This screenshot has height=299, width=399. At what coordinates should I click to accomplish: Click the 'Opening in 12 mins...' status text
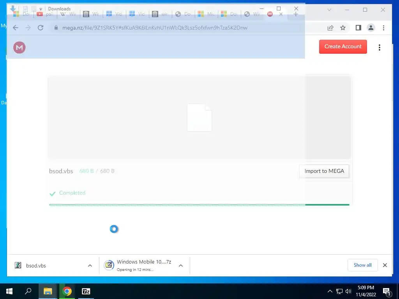(x=135, y=270)
